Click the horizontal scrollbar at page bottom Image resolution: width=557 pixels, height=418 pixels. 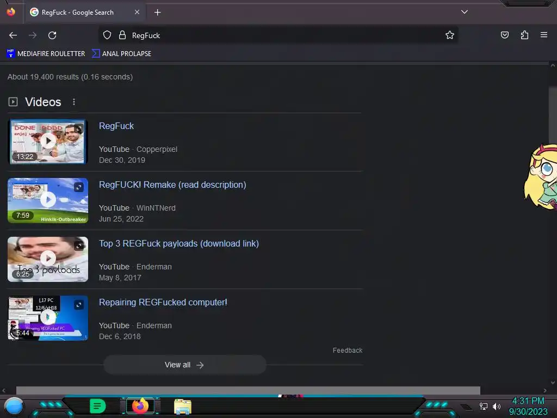tap(248, 390)
